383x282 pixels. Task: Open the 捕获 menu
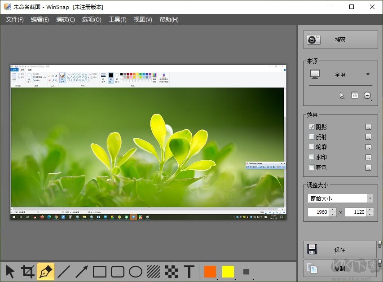pos(65,19)
